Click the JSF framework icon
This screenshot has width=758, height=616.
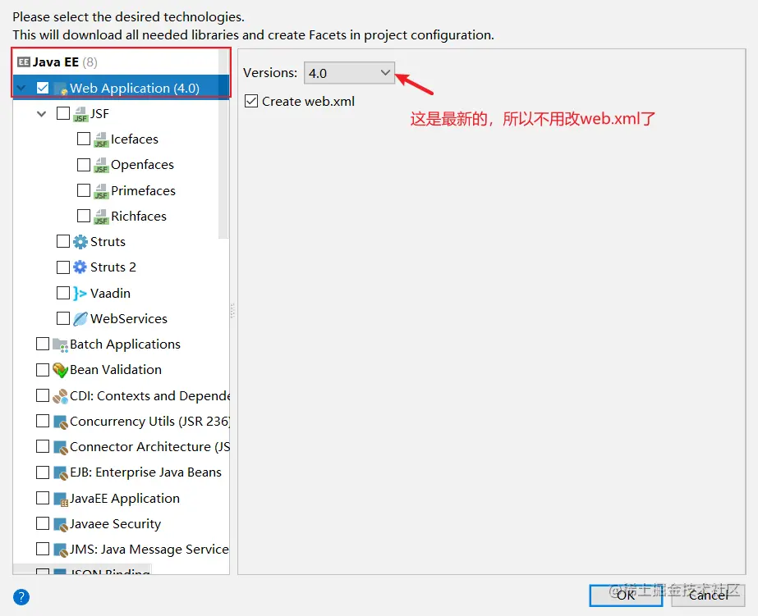point(80,114)
